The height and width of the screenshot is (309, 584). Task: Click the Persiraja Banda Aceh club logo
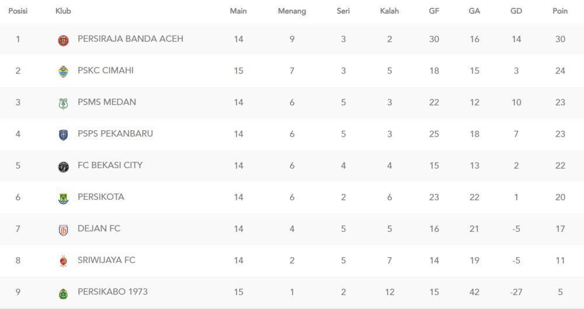pyautogui.click(x=63, y=40)
